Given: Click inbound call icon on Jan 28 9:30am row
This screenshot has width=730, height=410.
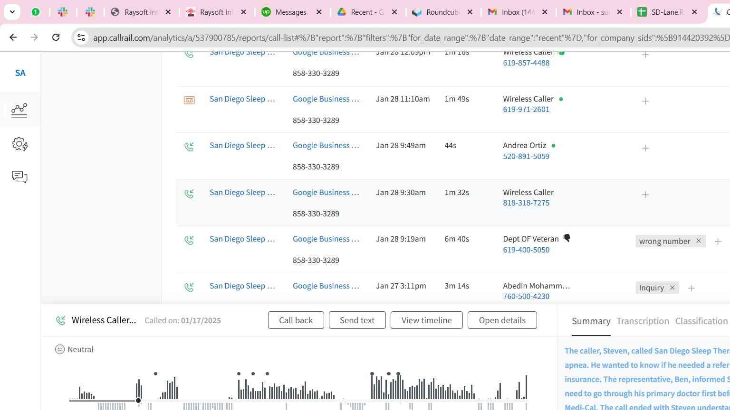Looking at the screenshot, I should tap(189, 194).
